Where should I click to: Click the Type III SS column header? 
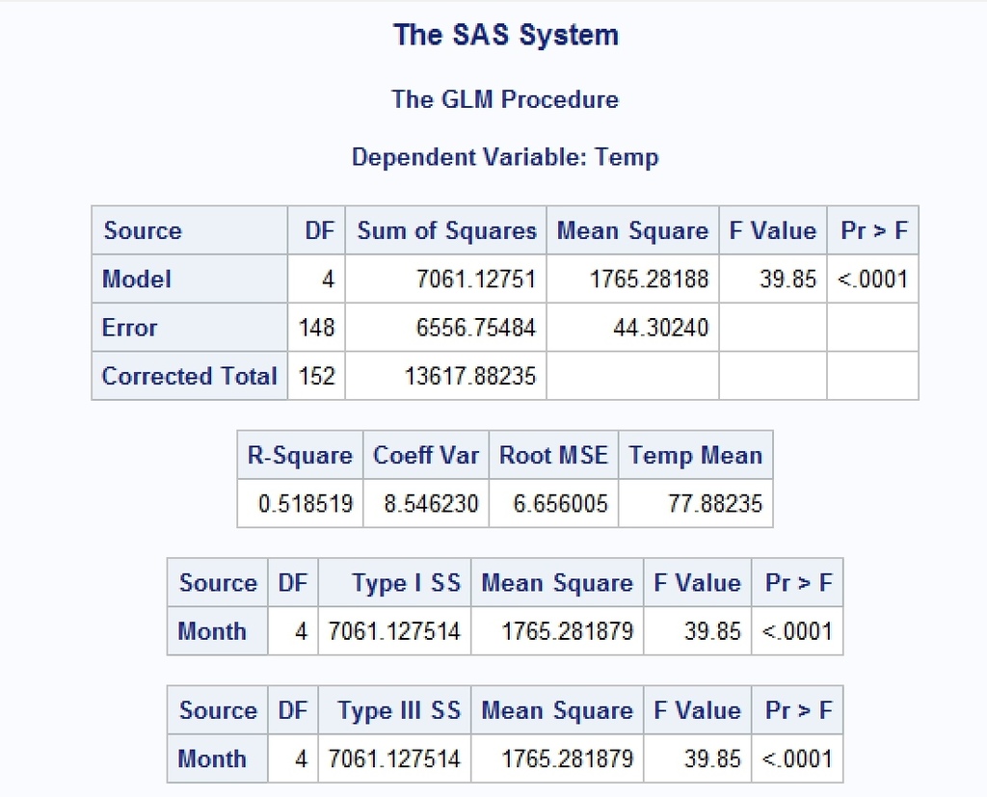point(399,710)
